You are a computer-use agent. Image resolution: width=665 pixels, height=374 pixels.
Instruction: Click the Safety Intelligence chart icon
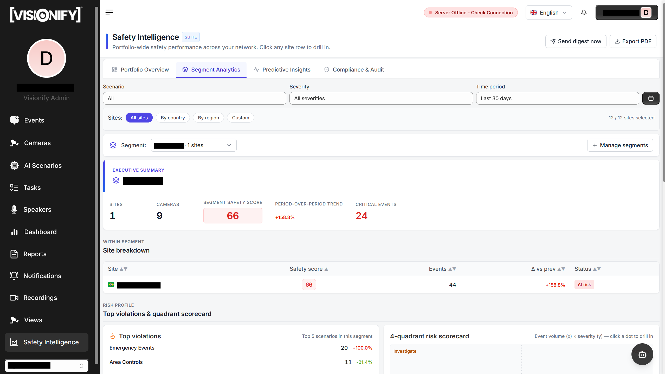pos(14,342)
